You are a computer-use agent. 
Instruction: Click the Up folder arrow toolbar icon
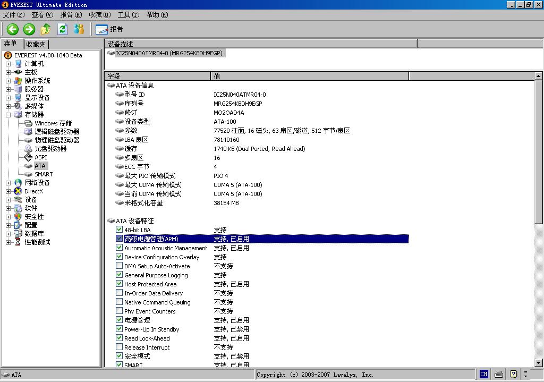coord(46,29)
